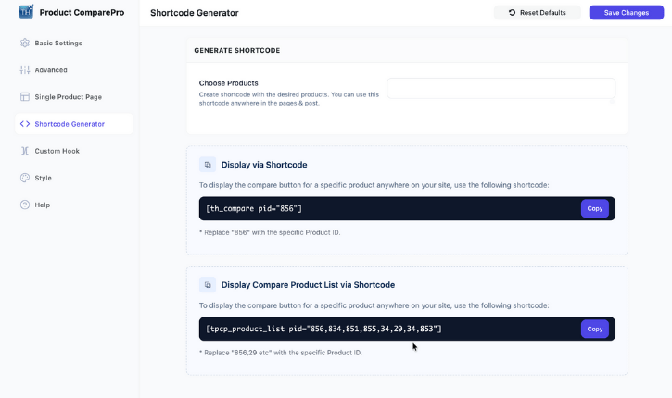Image resolution: width=672 pixels, height=398 pixels.
Task: Click the Single Product Page table icon
Action: 25,97
